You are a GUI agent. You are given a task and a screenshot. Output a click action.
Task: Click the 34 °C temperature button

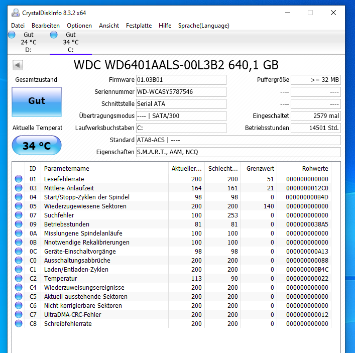(37, 145)
